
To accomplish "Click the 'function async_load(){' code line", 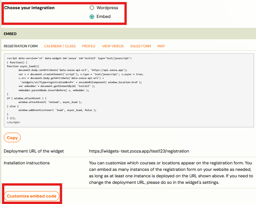I will (x=23, y=66).
